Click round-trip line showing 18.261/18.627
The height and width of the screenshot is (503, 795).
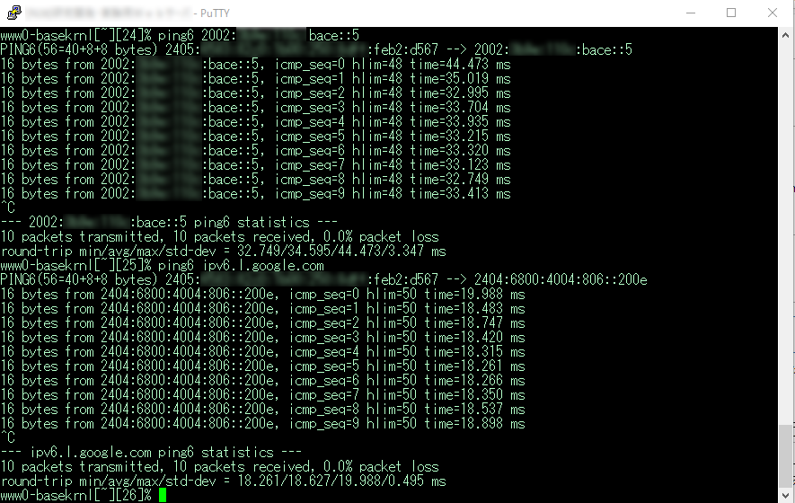pos(223,481)
